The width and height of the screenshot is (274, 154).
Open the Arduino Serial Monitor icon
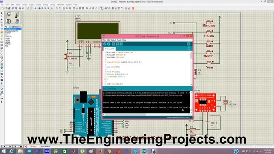click(188, 44)
